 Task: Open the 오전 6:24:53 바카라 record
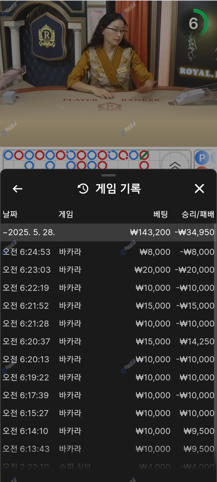click(x=108, y=252)
